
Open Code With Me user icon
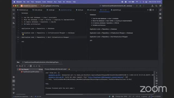click(x=152, y=6)
